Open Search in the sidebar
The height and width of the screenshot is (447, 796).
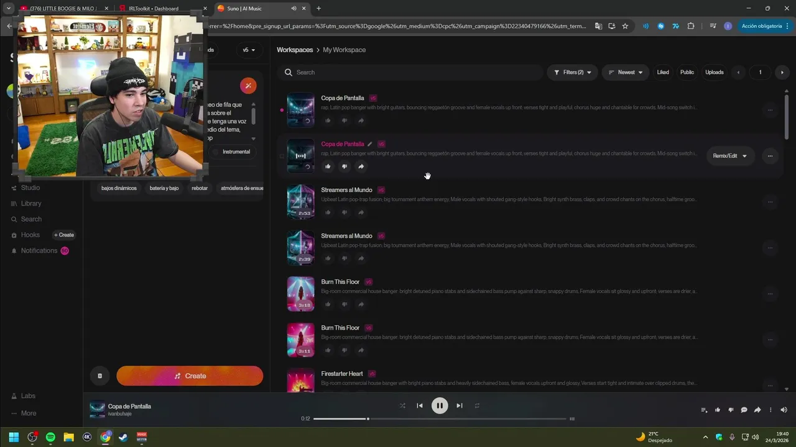tap(26, 219)
